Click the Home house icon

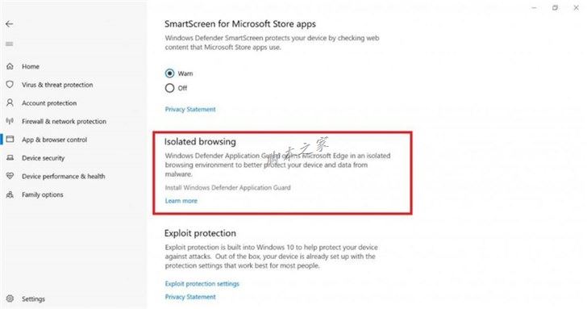pyautogui.click(x=10, y=66)
